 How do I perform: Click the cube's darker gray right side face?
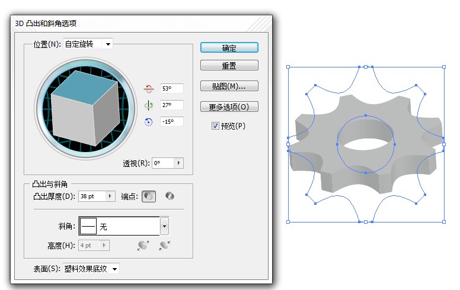(107, 114)
